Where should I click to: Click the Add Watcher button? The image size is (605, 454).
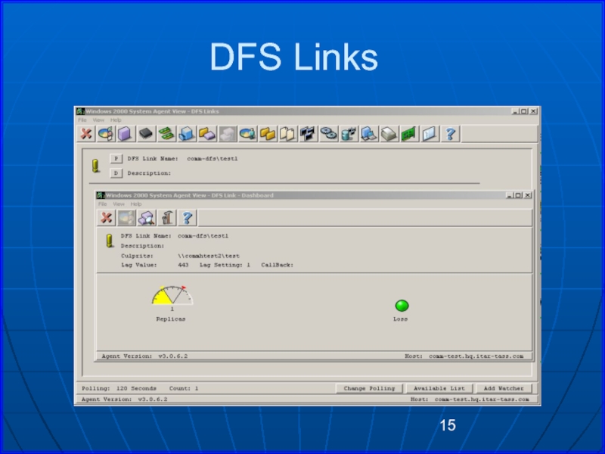(504, 388)
